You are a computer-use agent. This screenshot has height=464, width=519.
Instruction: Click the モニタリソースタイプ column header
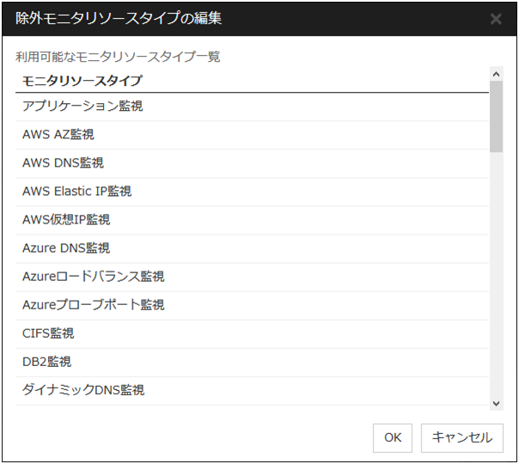[82, 82]
